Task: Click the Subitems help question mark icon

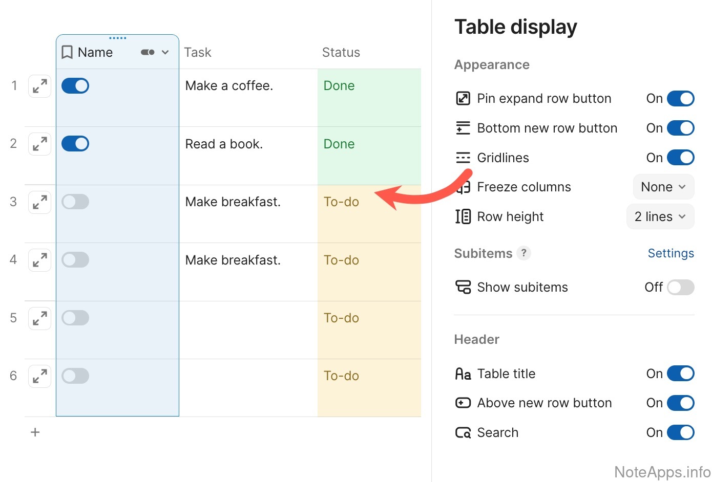Action: (523, 253)
